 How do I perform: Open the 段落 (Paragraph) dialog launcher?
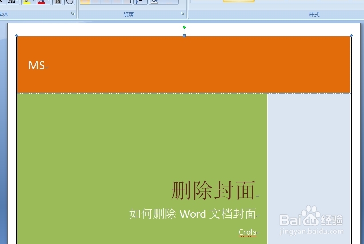(x=183, y=13)
